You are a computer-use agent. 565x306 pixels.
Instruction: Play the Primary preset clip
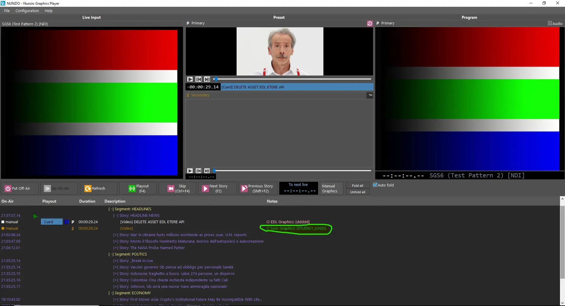(x=190, y=79)
